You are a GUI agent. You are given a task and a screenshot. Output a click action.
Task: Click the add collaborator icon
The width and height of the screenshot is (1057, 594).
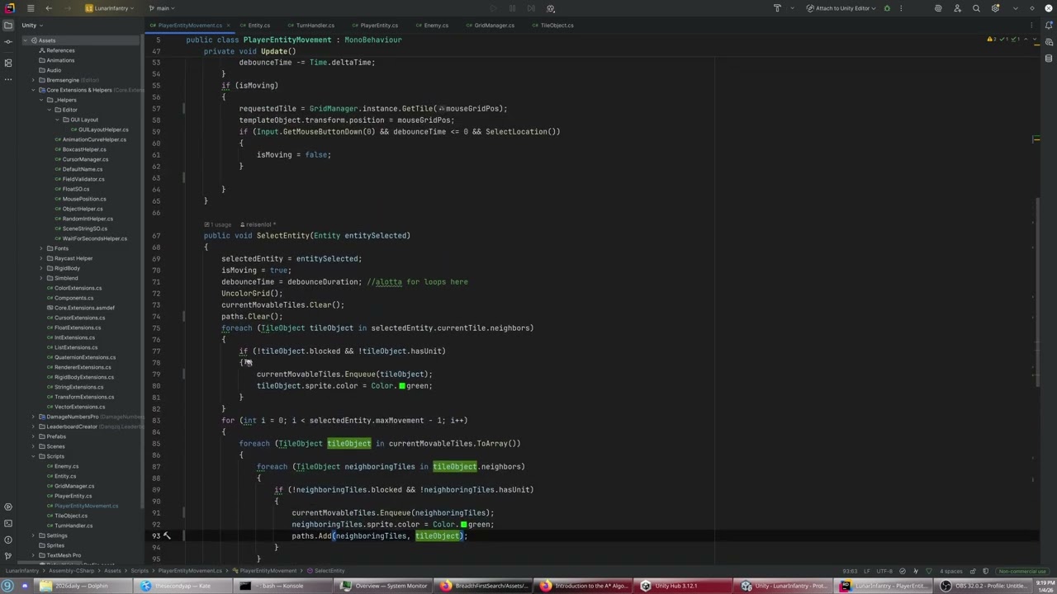click(957, 8)
